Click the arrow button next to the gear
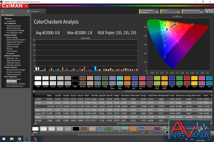 click(x=212, y=11)
